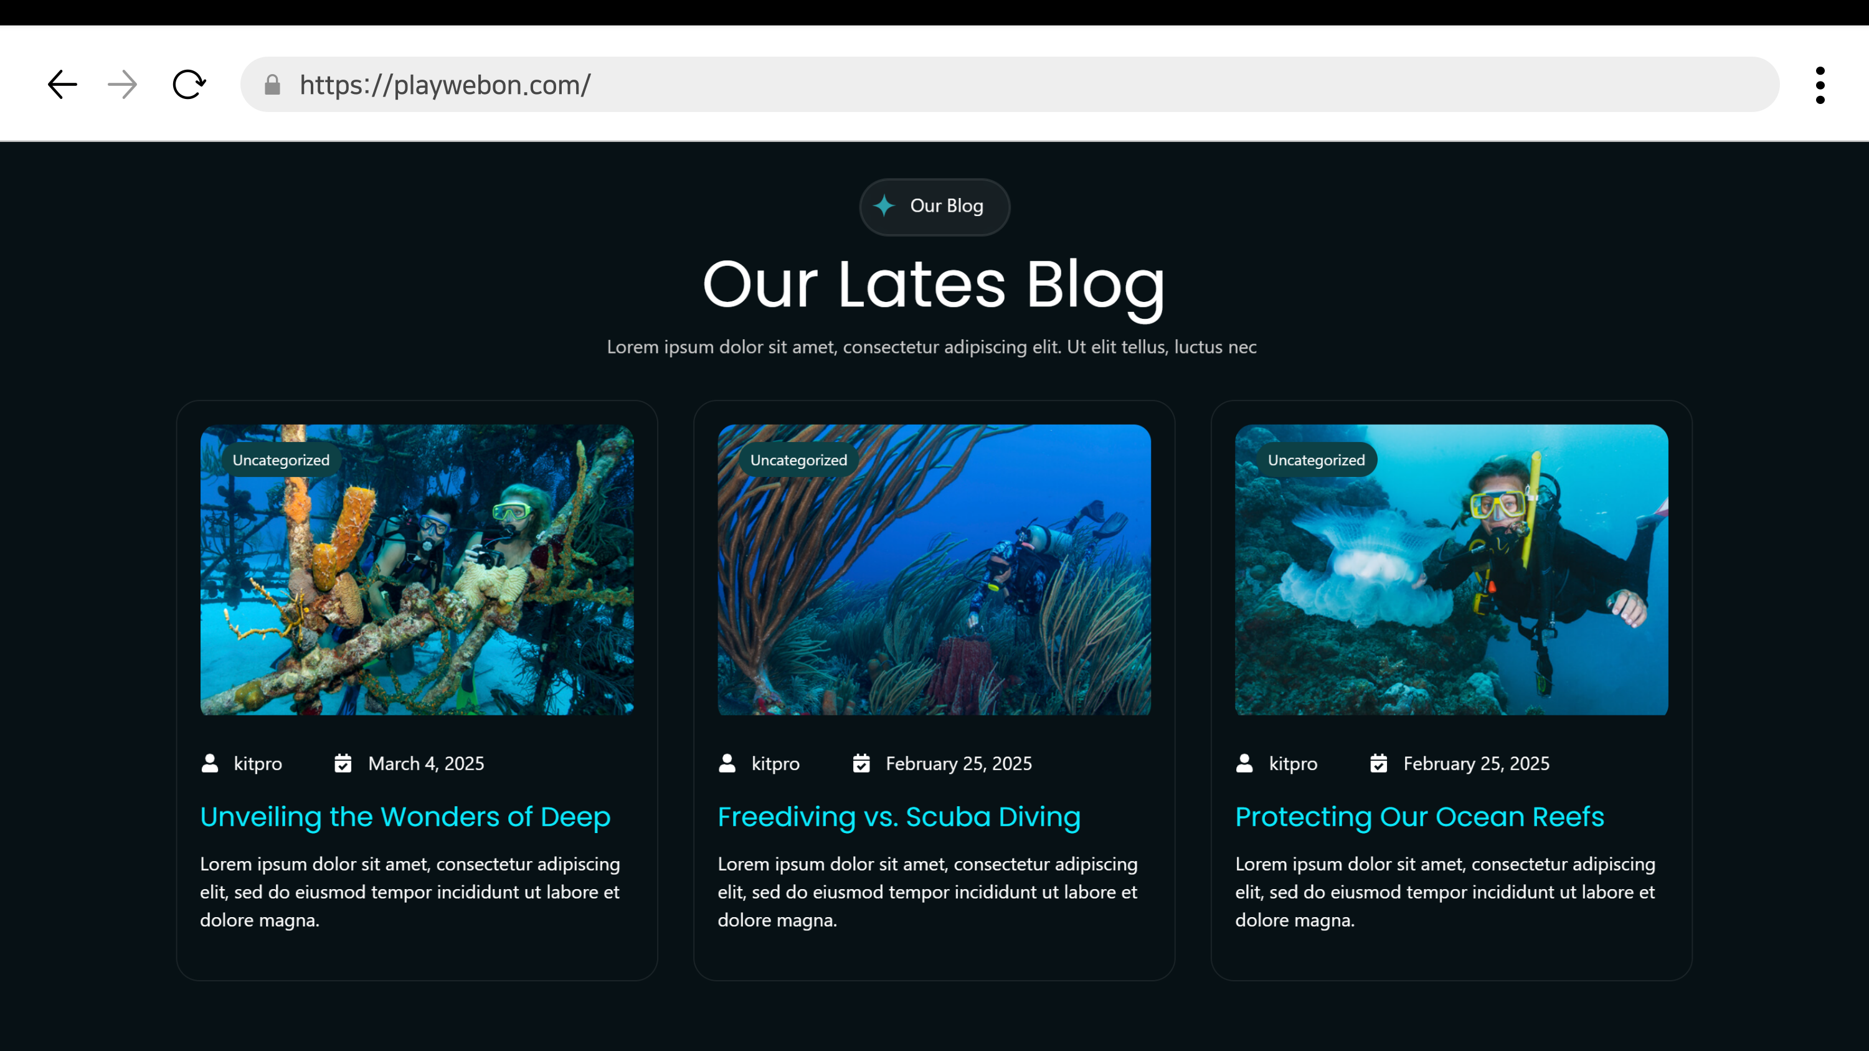This screenshot has height=1051, width=1869.
Task: Click the Our Blog pill badge
Action: (934, 207)
